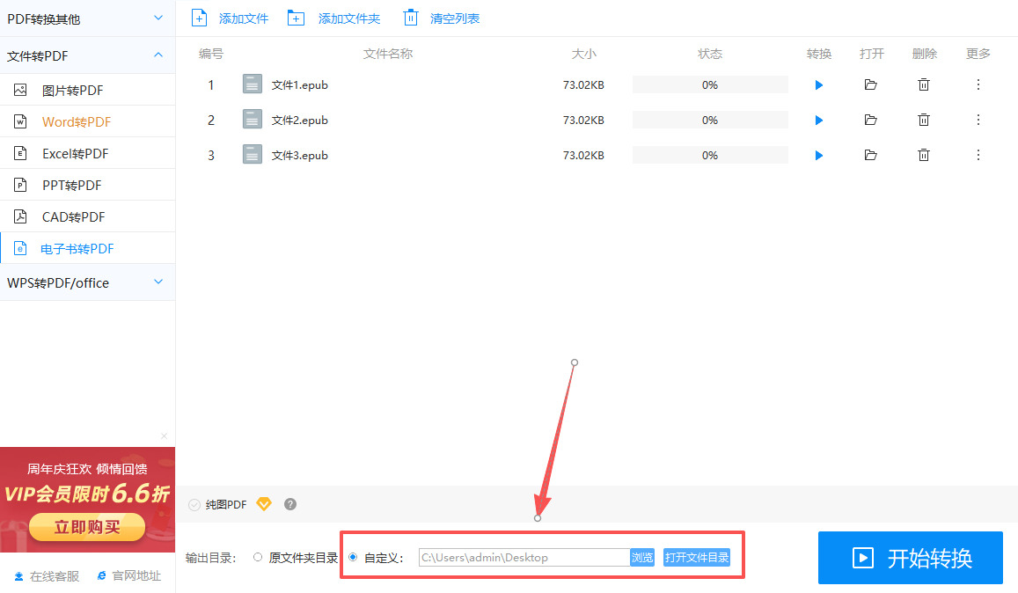Open the folder for 文件1.epub

[871, 84]
